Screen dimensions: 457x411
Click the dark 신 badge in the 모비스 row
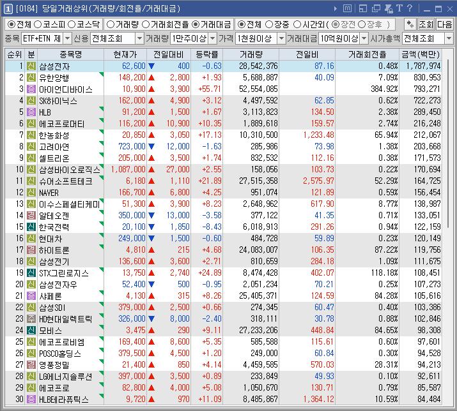point(31,331)
